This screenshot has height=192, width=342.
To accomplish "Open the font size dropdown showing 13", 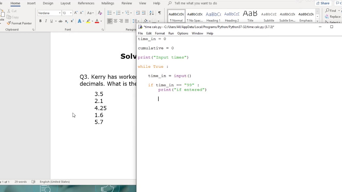I will (x=71, y=13).
